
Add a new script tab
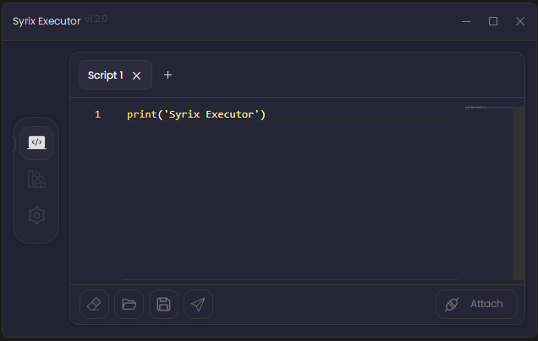pos(167,75)
